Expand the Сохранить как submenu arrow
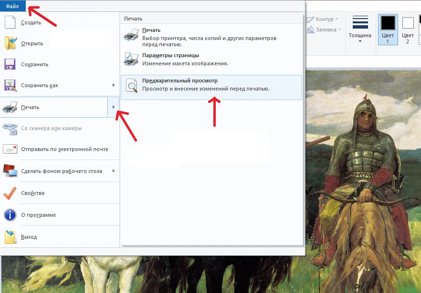The width and height of the screenshot is (421, 293). pyautogui.click(x=114, y=85)
